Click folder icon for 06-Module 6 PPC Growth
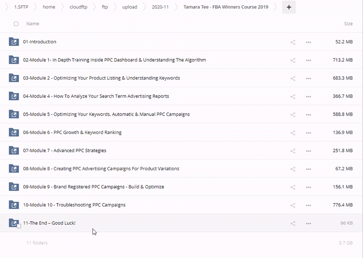363x258 pixels. [x=14, y=133]
